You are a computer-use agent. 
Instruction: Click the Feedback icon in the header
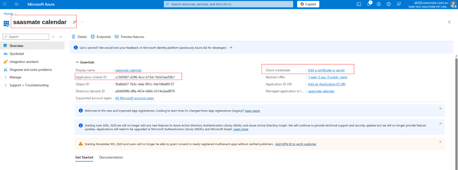click(x=399, y=4)
